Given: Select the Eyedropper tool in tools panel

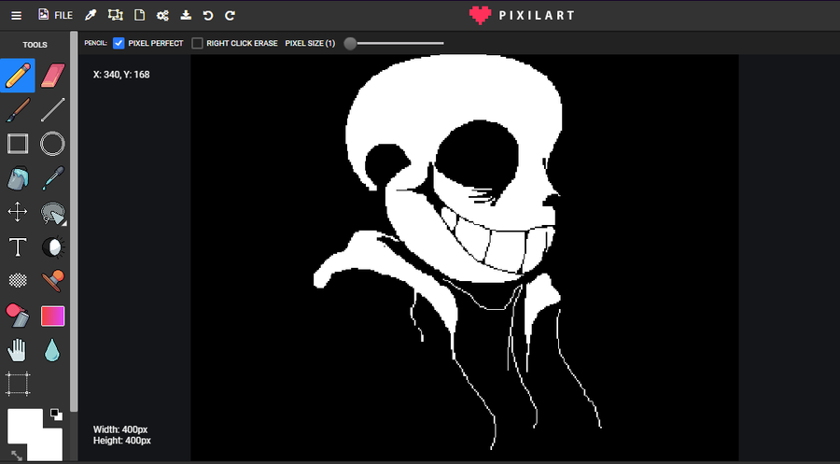Looking at the screenshot, I should [52, 178].
